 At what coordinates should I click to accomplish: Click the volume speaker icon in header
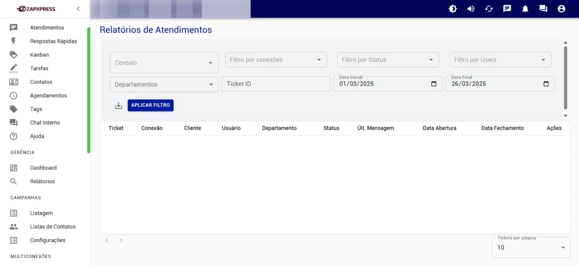click(x=471, y=9)
